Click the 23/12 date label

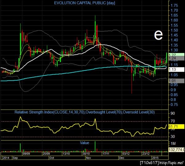click(x=146, y=154)
